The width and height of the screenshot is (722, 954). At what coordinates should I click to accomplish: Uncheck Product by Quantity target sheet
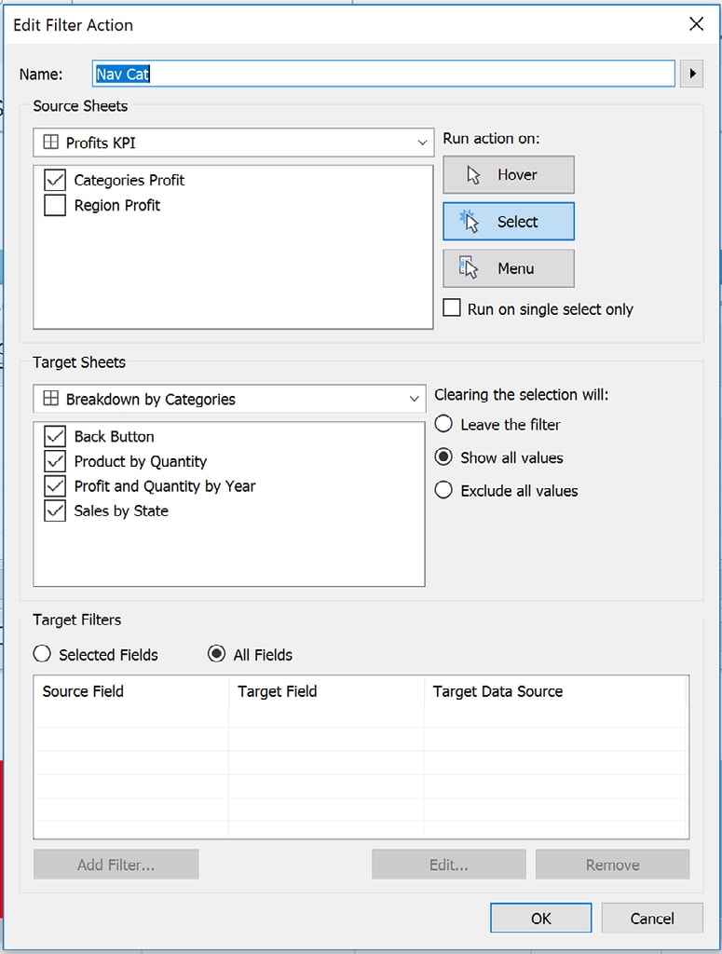(x=55, y=461)
